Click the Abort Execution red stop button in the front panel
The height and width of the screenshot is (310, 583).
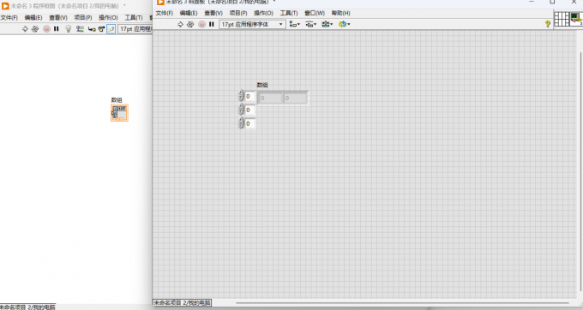tap(201, 24)
